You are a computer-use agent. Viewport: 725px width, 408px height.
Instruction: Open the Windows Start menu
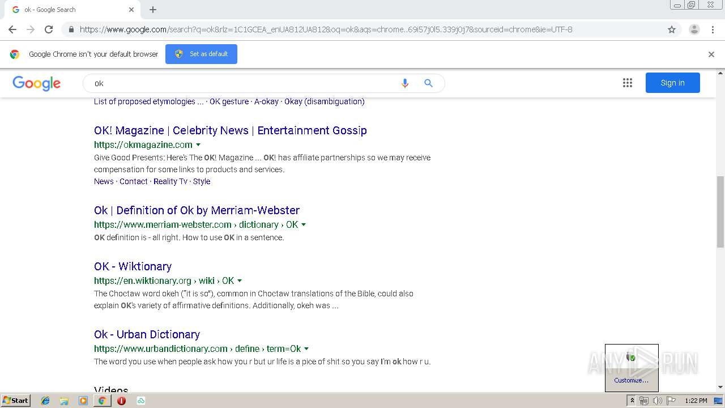click(15, 400)
